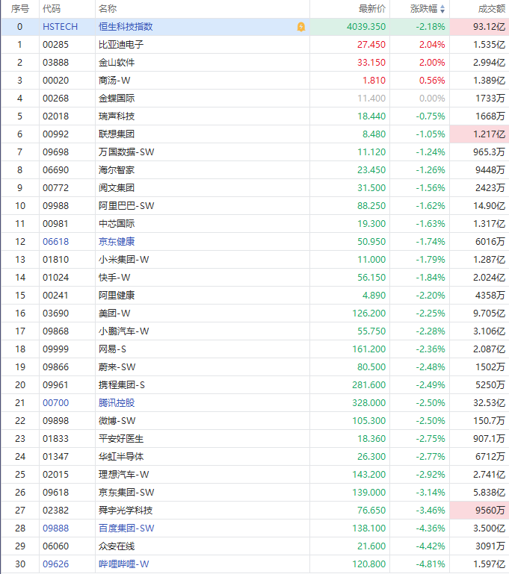This screenshot has height=574, width=509.
Task: Sort the table by 最新价 column header
Action: point(371,9)
